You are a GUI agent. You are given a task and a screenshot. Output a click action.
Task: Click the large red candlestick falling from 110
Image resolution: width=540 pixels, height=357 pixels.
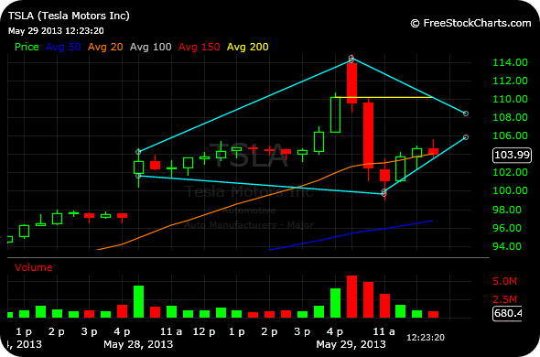[368, 135]
